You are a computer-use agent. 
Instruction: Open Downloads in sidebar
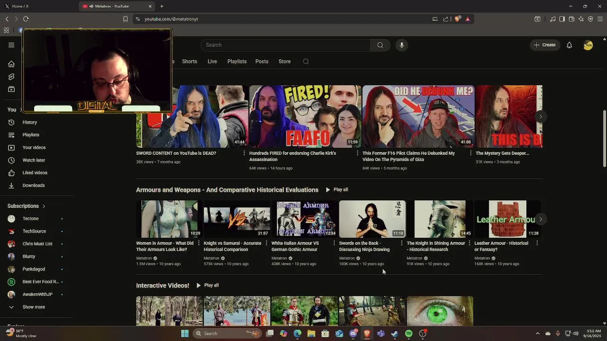pyautogui.click(x=34, y=186)
